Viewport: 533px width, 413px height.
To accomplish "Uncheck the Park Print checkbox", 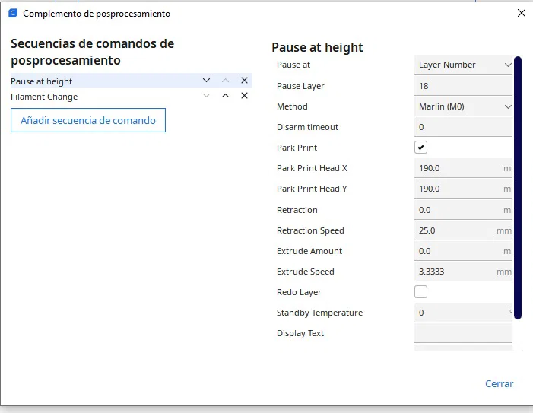I will (420, 148).
